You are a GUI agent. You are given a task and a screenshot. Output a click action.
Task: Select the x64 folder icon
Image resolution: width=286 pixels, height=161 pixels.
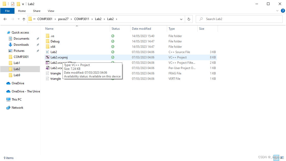[48, 47]
